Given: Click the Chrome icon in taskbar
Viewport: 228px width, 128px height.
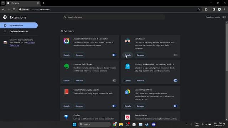Looking at the screenshot, I should point(115,124).
